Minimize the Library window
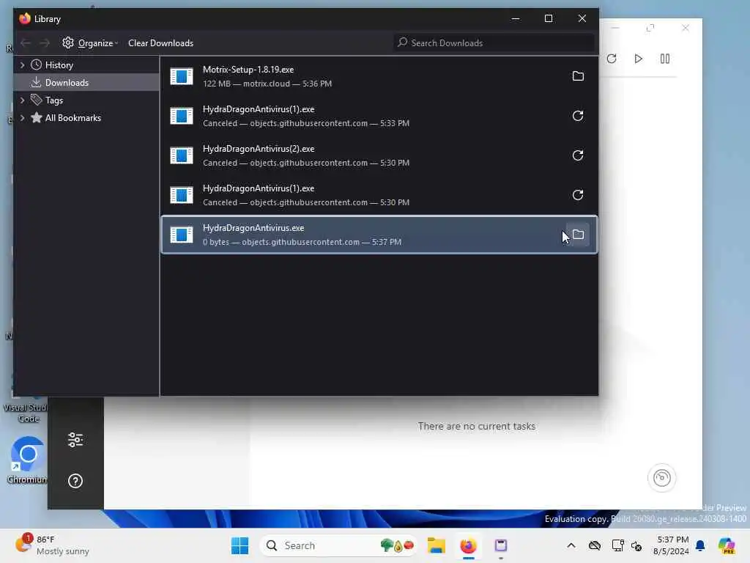Screen dimensions: 750x563 point(515,18)
